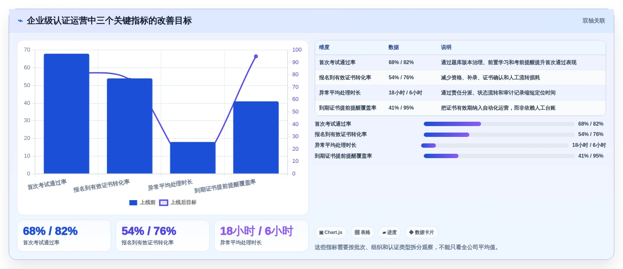Viewport: 623px width, 269px height.
Task: Click the 首次考试通过率 progress bar
Action: [x=499, y=124]
